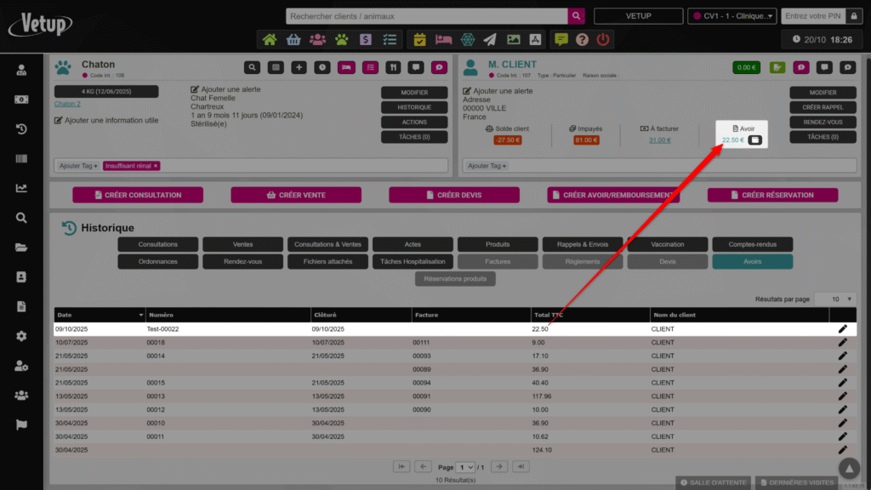Click the yellow calendar agenda icon

pos(419,39)
